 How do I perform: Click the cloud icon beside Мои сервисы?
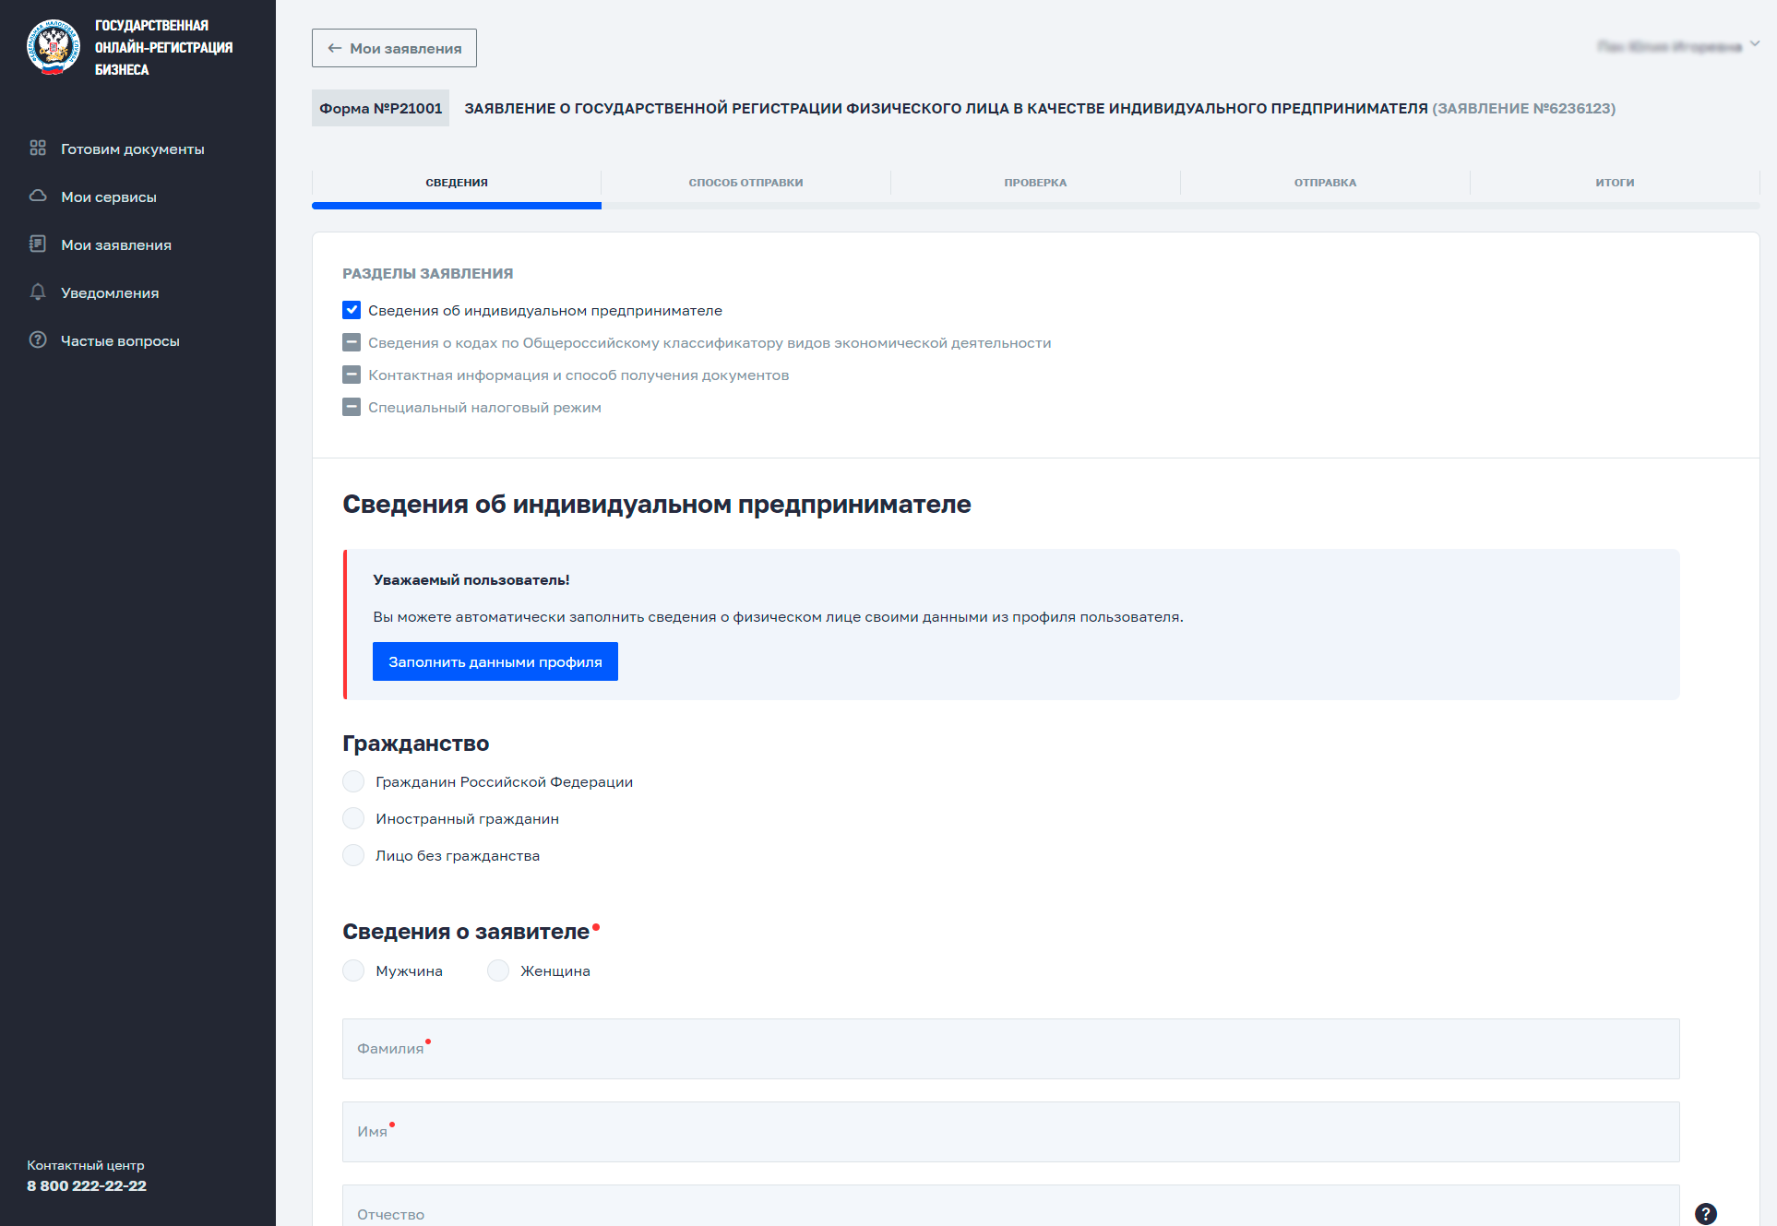38,196
